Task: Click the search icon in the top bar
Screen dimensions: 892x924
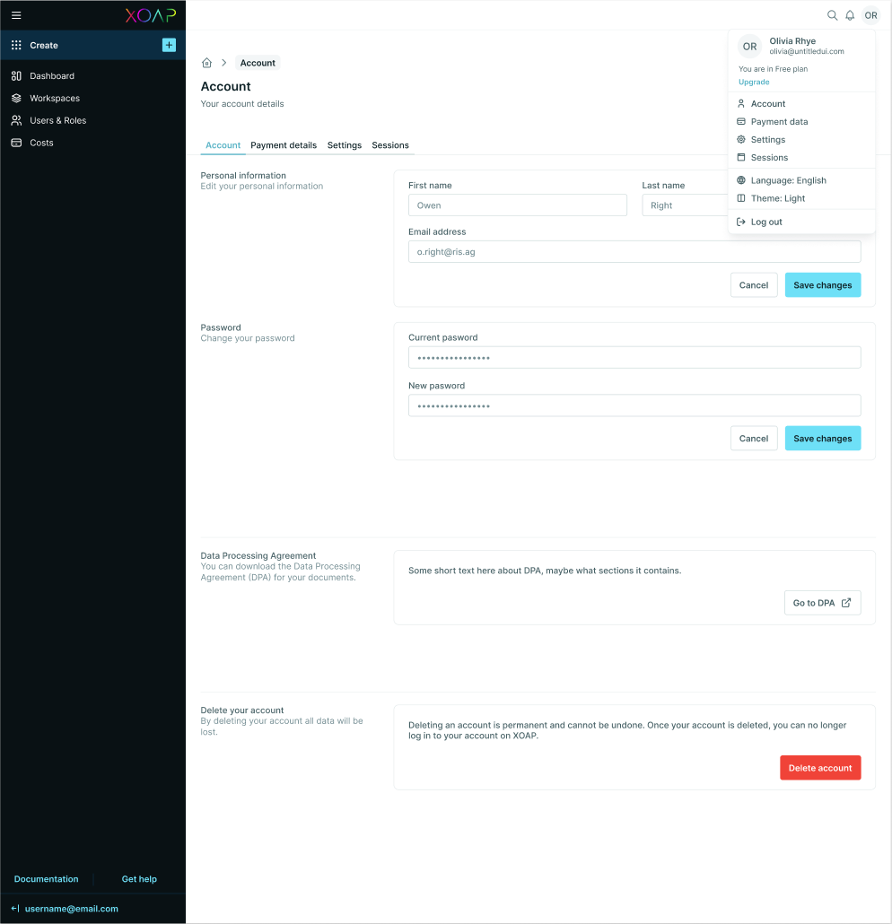Action: point(832,15)
